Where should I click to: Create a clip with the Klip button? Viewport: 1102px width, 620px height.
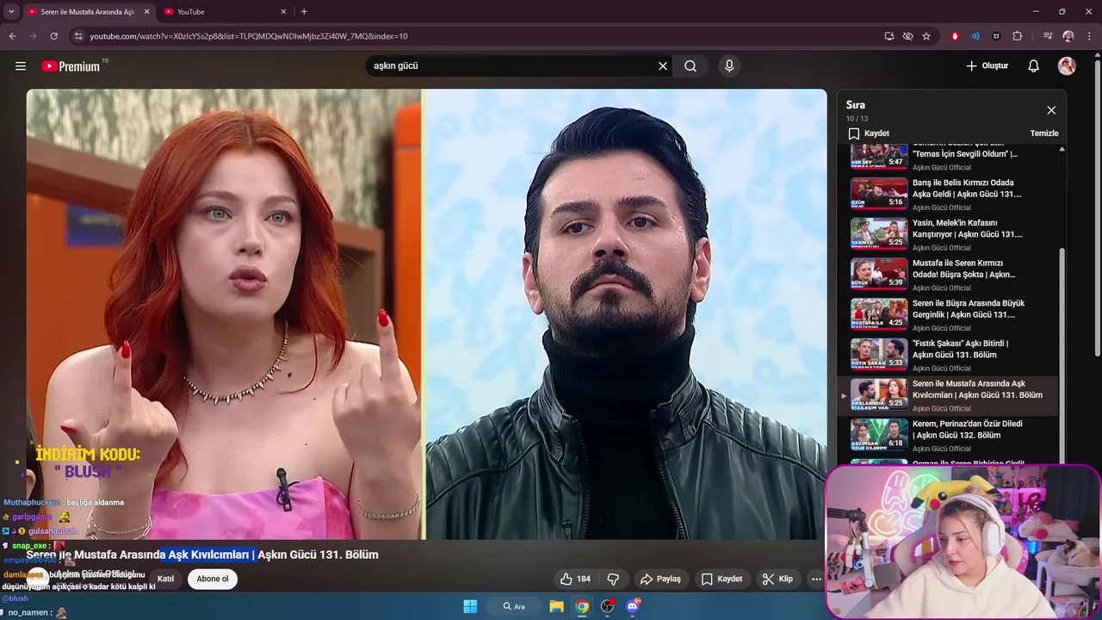pyautogui.click(x=777, y=580)
